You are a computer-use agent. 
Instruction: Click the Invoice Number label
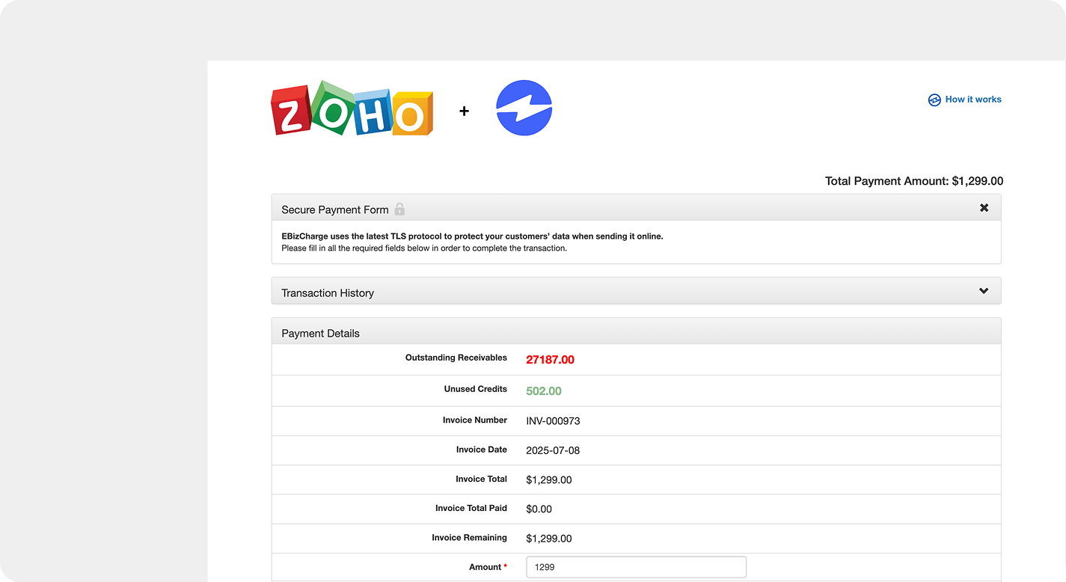pyautogui.click(x=475, y=420)
